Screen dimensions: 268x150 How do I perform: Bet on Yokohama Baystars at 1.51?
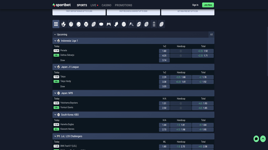point(164,103)
